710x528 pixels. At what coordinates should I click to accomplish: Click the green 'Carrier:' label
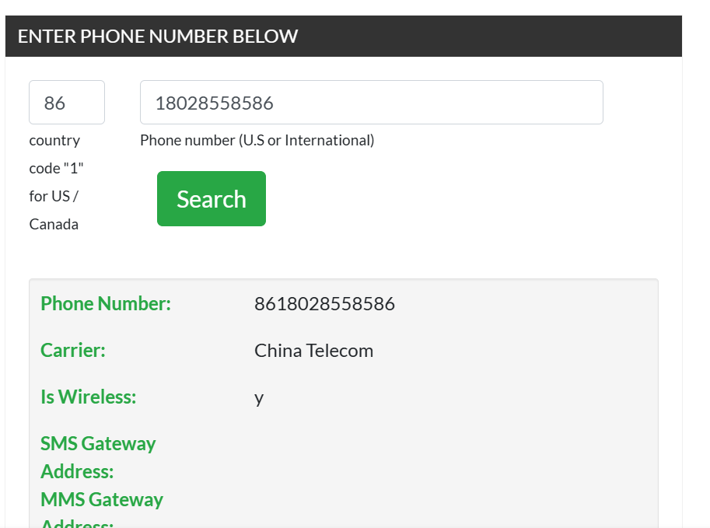click(x=73, y=351)
